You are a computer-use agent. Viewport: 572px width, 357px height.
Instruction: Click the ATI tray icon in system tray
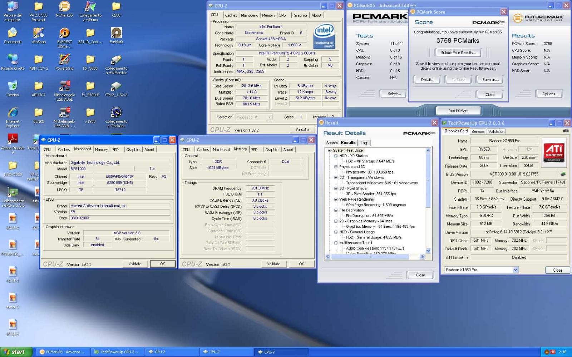(553, 352)
